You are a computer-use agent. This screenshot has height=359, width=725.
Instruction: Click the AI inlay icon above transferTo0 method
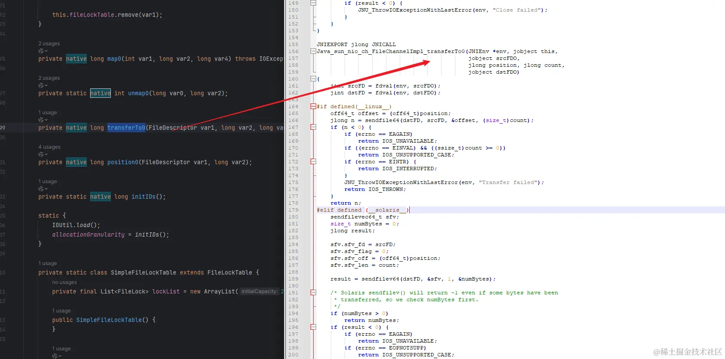(43, 120)
